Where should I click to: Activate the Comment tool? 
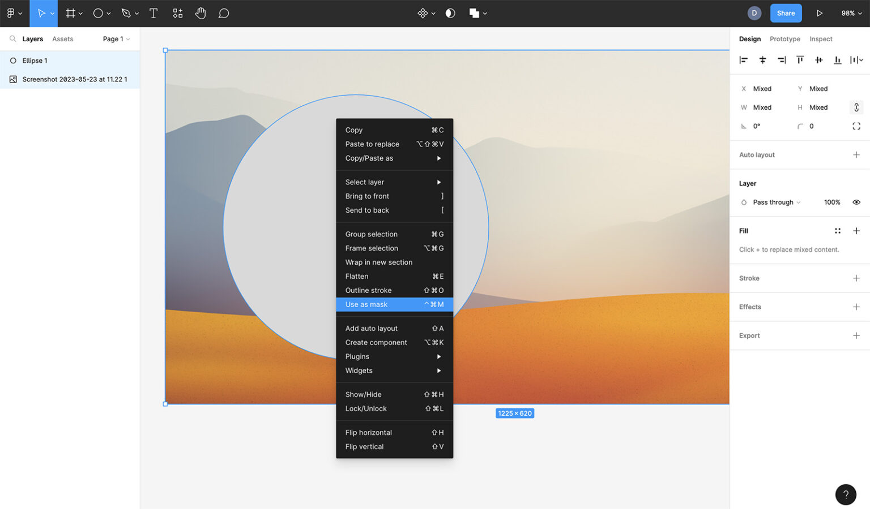tap(224, 12)
